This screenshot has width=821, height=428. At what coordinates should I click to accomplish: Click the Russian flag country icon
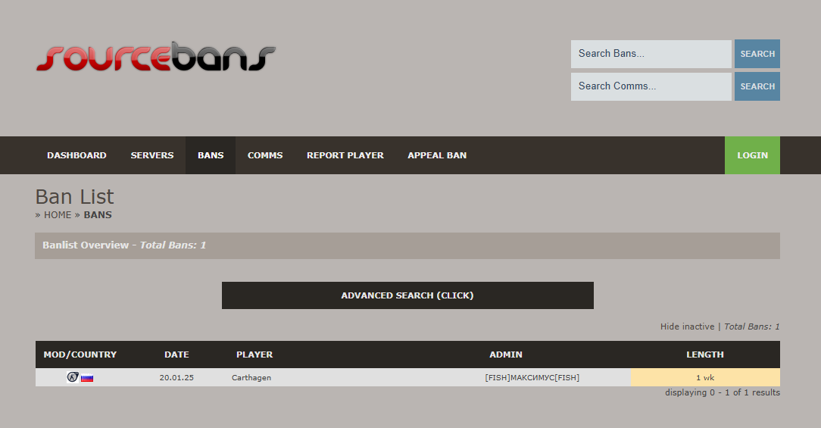point(87,377)
